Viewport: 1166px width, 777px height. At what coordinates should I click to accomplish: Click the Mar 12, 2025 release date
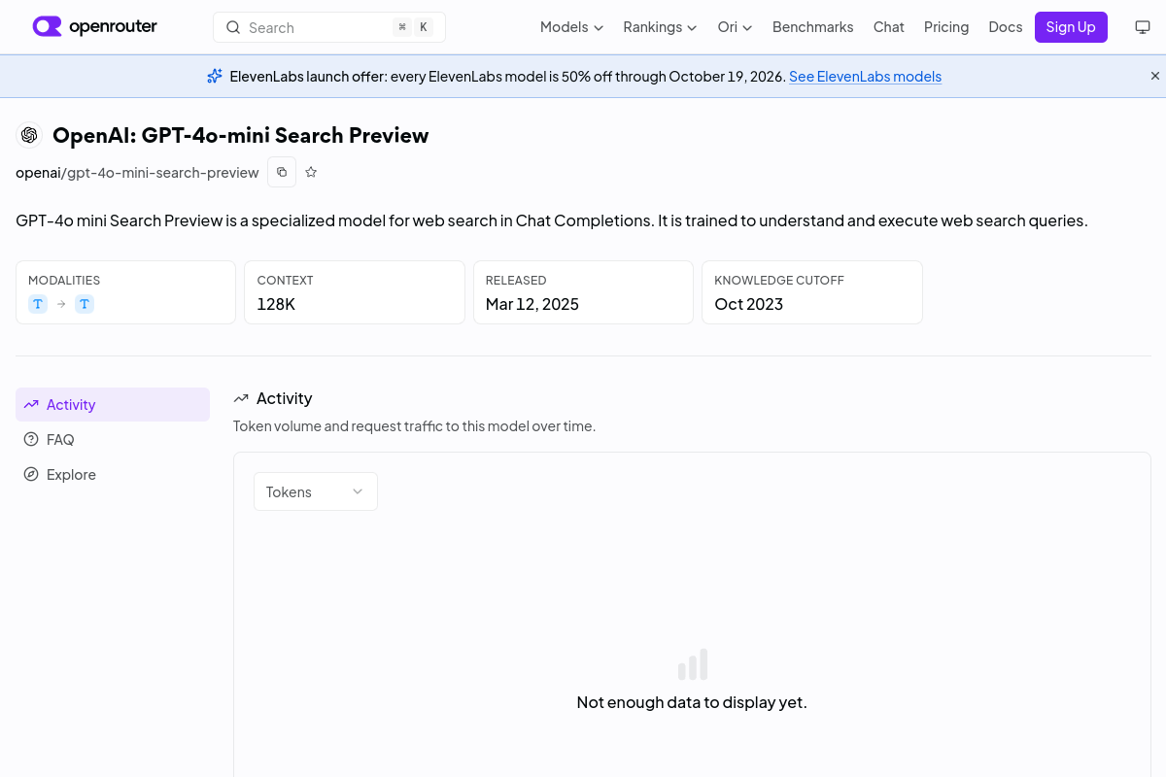532,304
